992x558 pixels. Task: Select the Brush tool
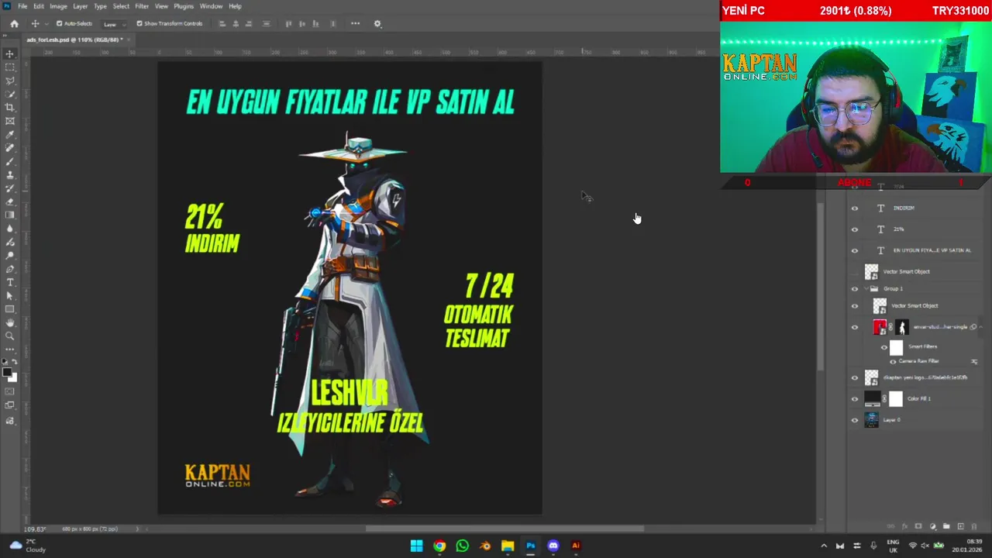coord(10,161)
